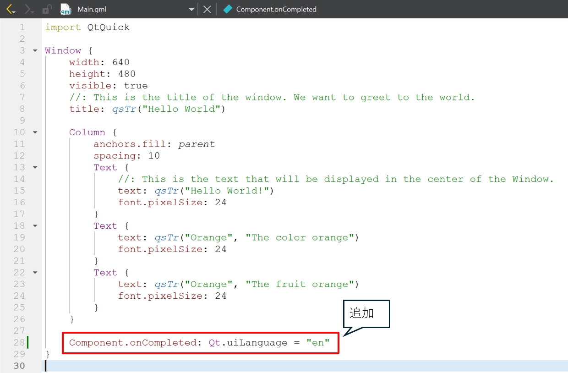The width and height of the screenshot is (568, 373).
Task: Click the cyan diamond symbol icon
Action: tap(228, 9)
